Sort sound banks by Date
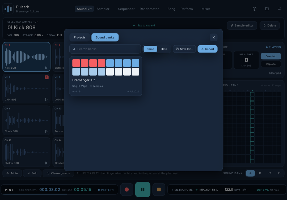 (x=164, y=49)
